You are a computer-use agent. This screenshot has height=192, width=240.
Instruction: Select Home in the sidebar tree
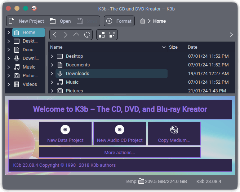(x=28, y=32)
